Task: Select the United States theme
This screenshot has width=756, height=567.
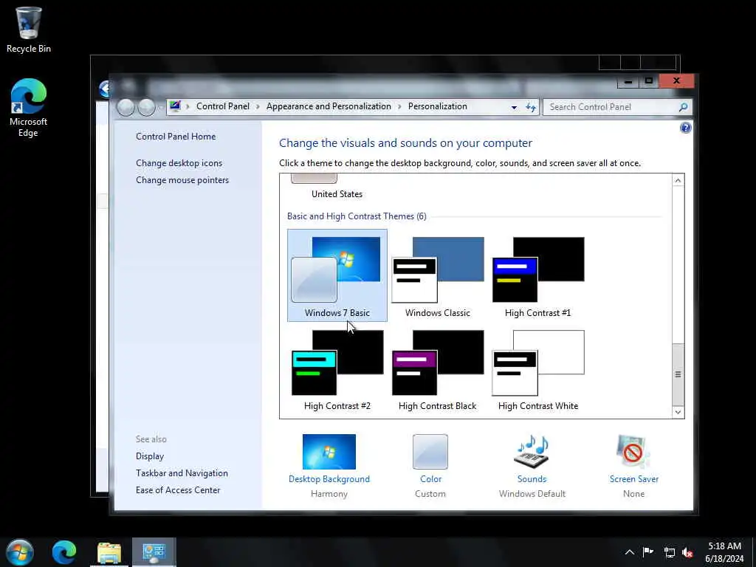Action: point(337,188)
